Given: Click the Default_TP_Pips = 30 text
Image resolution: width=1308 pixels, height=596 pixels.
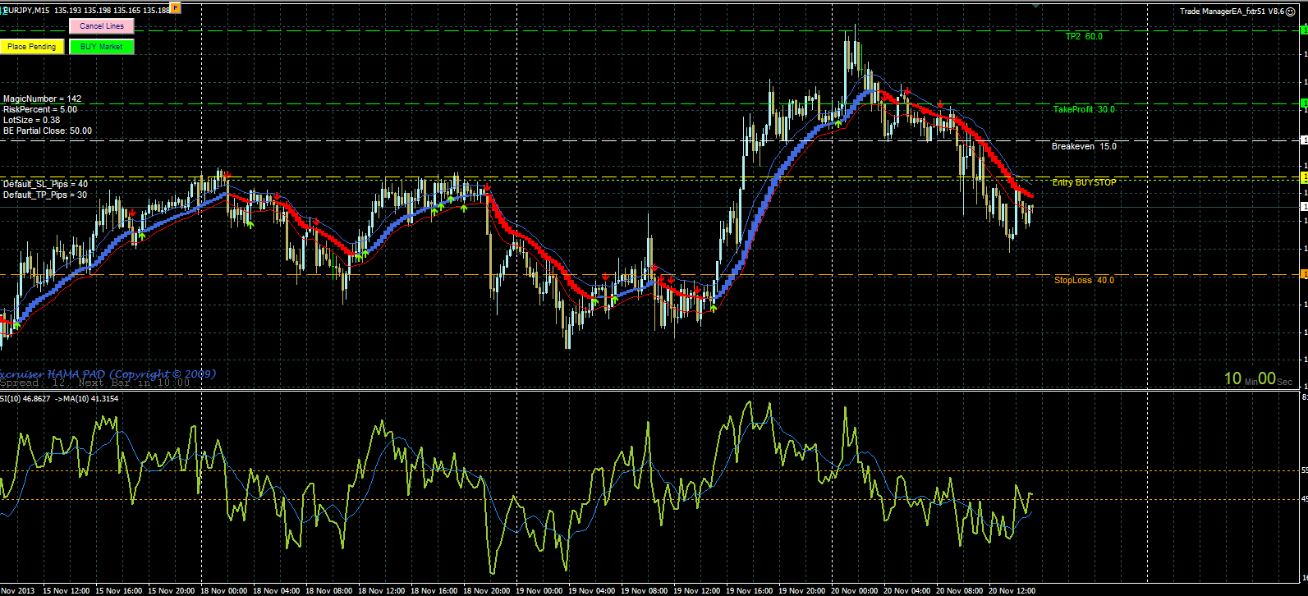Looking at the screenshot, I should 45,195.
